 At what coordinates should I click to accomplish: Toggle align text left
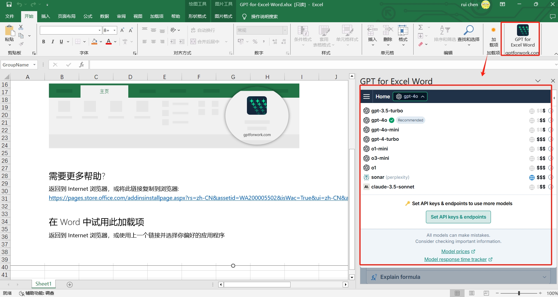pos(145,42)
